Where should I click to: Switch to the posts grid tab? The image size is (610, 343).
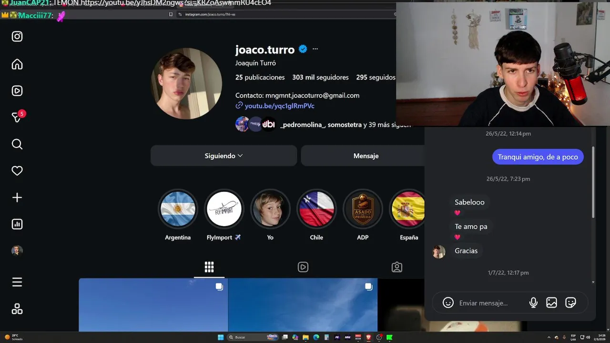point(209,267)
